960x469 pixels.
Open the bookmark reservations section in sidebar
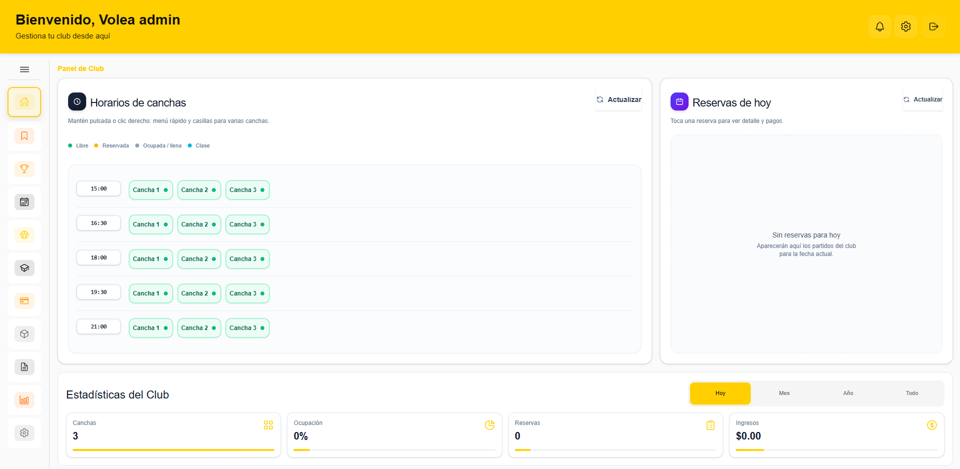[24, 135]
